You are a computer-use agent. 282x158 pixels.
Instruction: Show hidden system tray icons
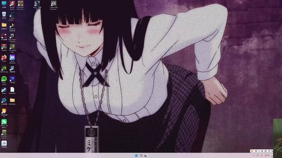click(x=254, y=156)
